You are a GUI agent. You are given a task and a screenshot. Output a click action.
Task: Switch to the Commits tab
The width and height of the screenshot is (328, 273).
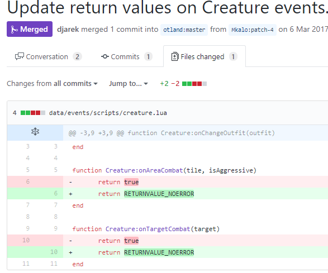coord(127,56)
